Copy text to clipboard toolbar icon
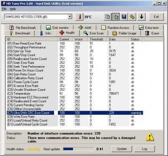168x156 pixels. coord(108,17)
